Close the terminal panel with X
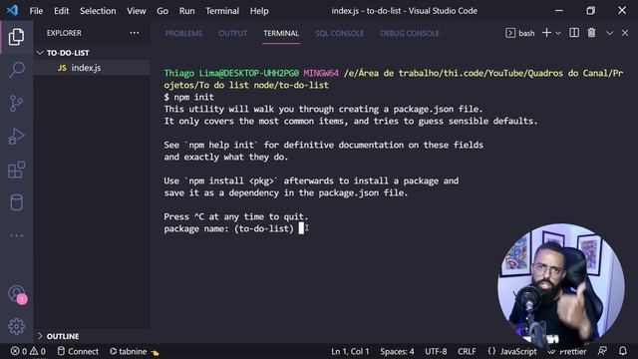This screenshot has height=359, width=638. tap(625, 33)
